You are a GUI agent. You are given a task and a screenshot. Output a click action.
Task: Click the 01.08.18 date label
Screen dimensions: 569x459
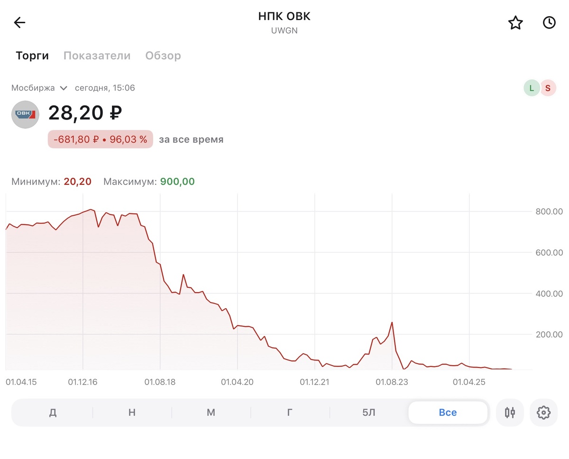[x=160, y=382]
